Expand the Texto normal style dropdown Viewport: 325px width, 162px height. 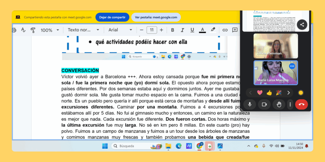pyautogui.click(x=83, y=30)
